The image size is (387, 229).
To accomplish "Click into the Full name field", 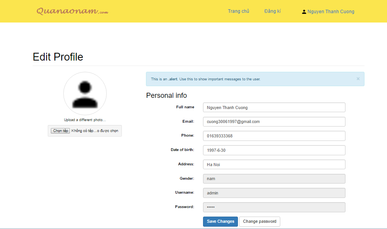I will click(274, 108).
